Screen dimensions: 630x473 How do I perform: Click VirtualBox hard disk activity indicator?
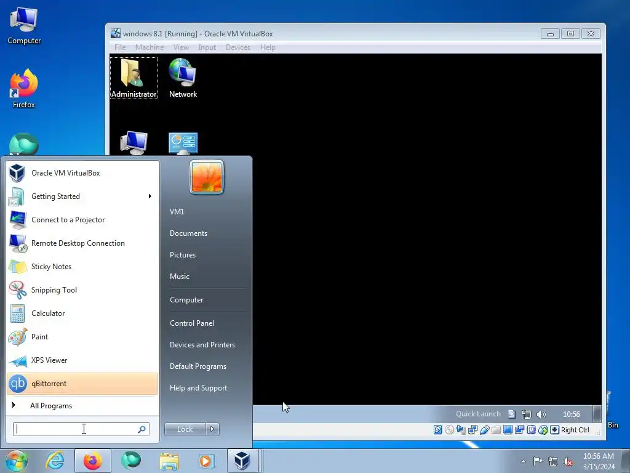(438, 430)
